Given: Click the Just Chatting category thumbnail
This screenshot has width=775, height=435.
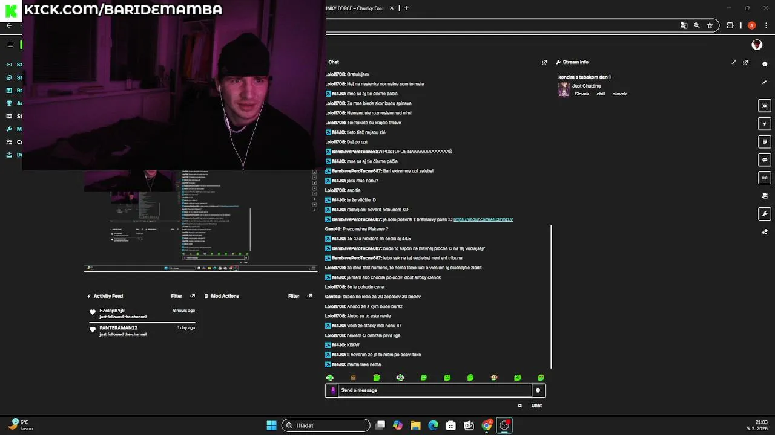Looking at the screenshot, I should pos(564,89).
